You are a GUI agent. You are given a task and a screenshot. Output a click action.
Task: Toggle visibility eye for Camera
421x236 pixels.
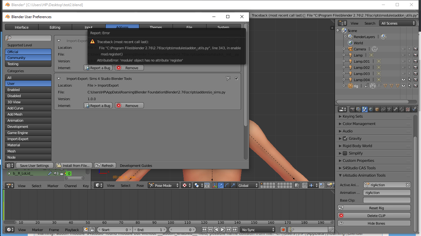pos(403,49)
